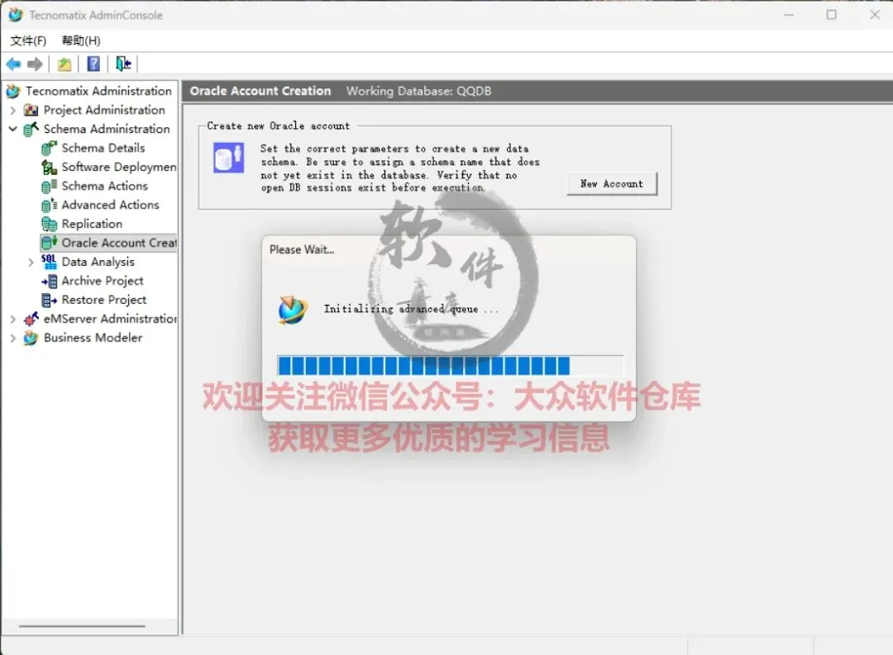The width and height of the screenshot is (893, 655).
Task: Click the Forward arrow toolbar icon
Action: pyautogui.click(x=35, y=64)
